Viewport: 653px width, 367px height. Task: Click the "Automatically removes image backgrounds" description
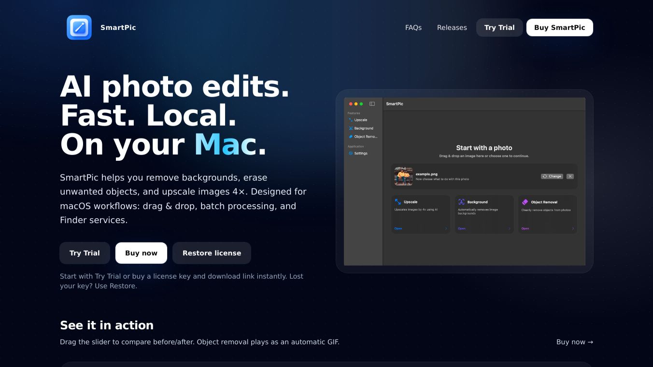tap(478, 211)
